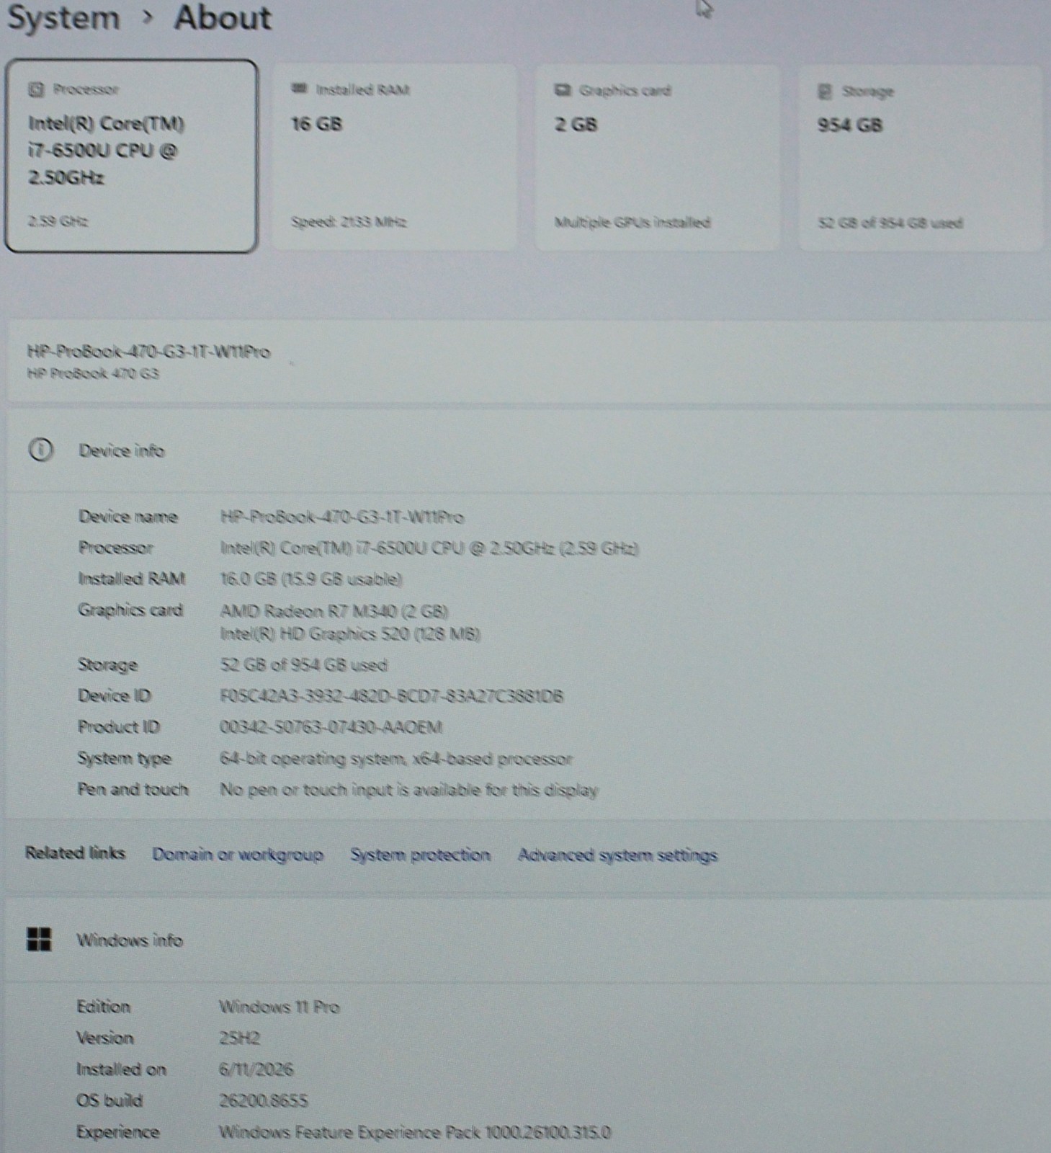
Task: Click the System type label
Action: (125, 758)
